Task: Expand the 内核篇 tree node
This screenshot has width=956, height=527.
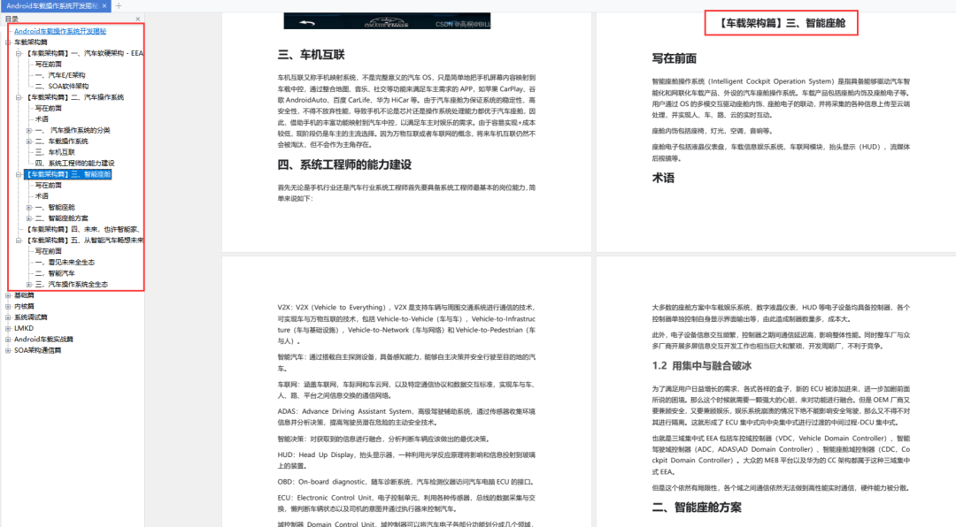Action: click(8, 307)
